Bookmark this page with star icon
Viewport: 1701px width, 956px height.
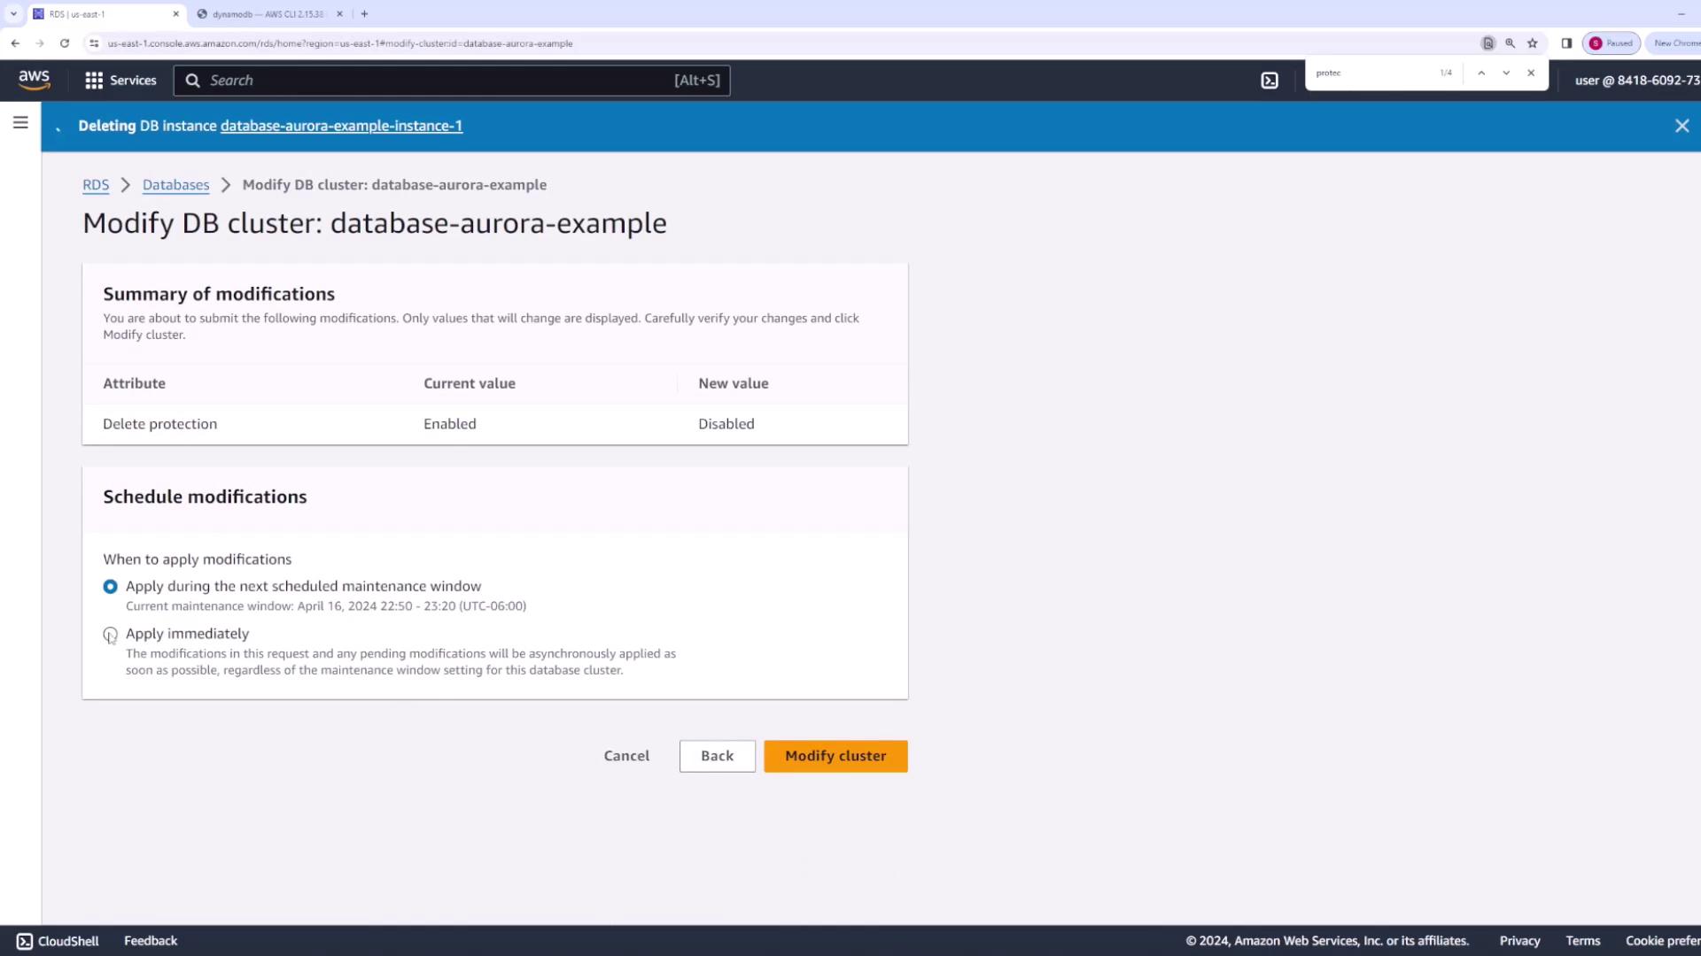click(1533, 42)
